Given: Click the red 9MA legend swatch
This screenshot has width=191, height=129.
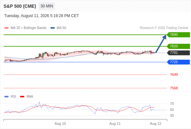Looking at the screenshot, I should [x=22, y=97].
